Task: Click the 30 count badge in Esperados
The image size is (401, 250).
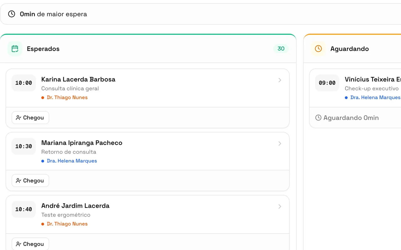Action: (x=281, y=49)
